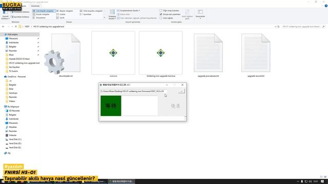Click the back navigation arrow

pyautogui.click(x=3, y=27)
